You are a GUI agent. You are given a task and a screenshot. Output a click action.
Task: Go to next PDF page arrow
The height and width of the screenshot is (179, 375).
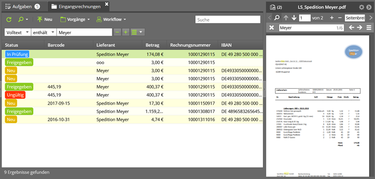coord(294,18)
